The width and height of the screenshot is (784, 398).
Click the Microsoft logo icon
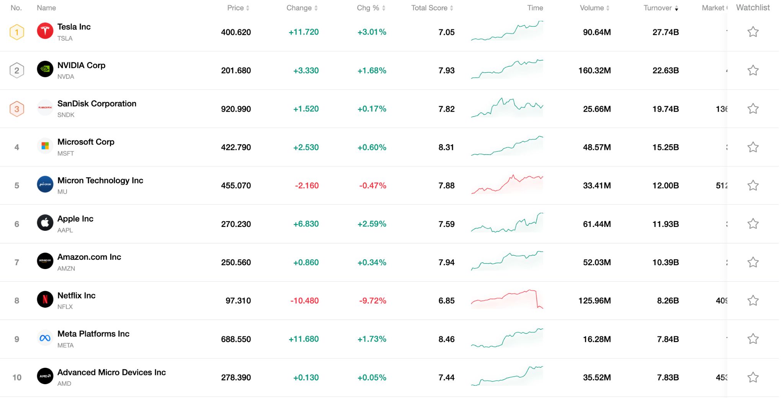click(45, 147)
